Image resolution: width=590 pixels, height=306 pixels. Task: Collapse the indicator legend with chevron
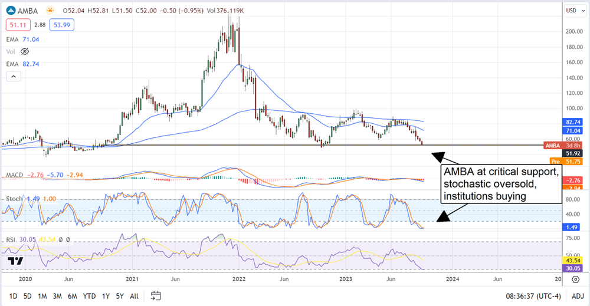pos(14,76)
